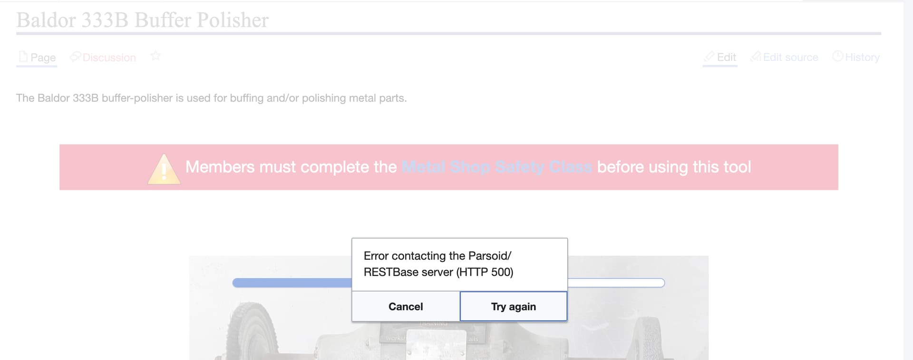The width and height of the screenshot is (913, 360).
Task: Click the star watchlist icon
Action: click(155, 56)
